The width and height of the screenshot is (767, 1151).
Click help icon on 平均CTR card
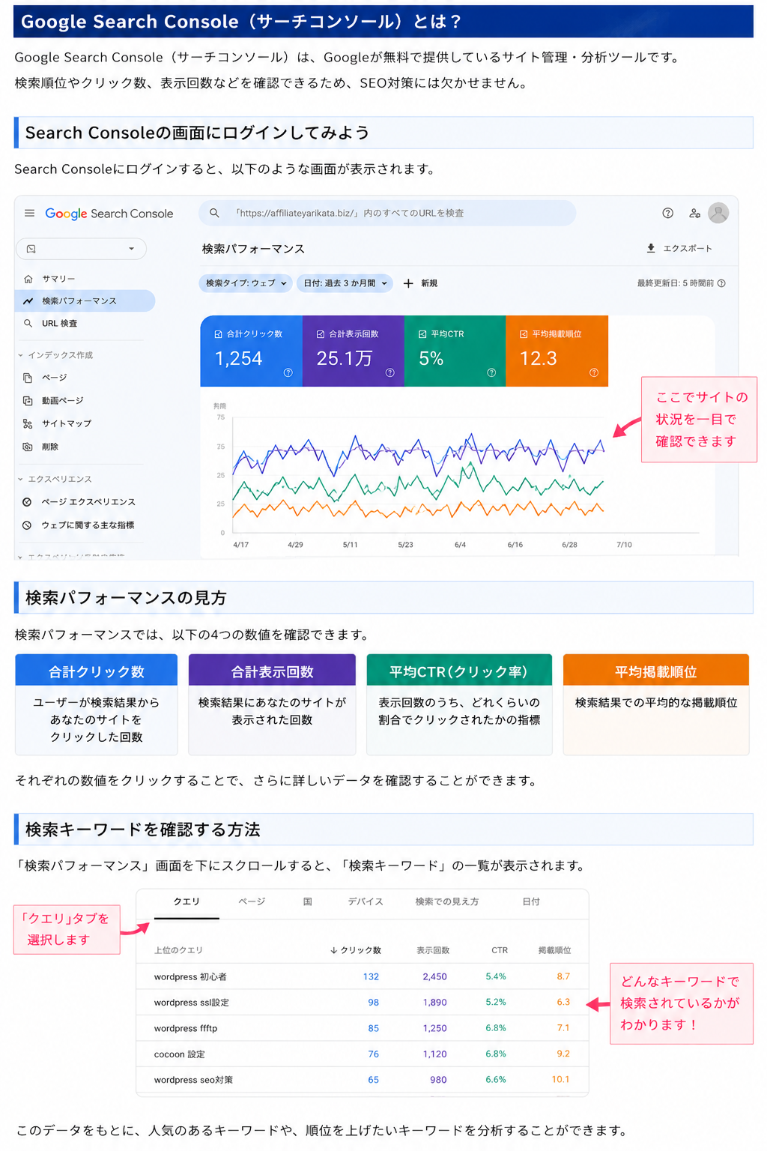[491, 372]
